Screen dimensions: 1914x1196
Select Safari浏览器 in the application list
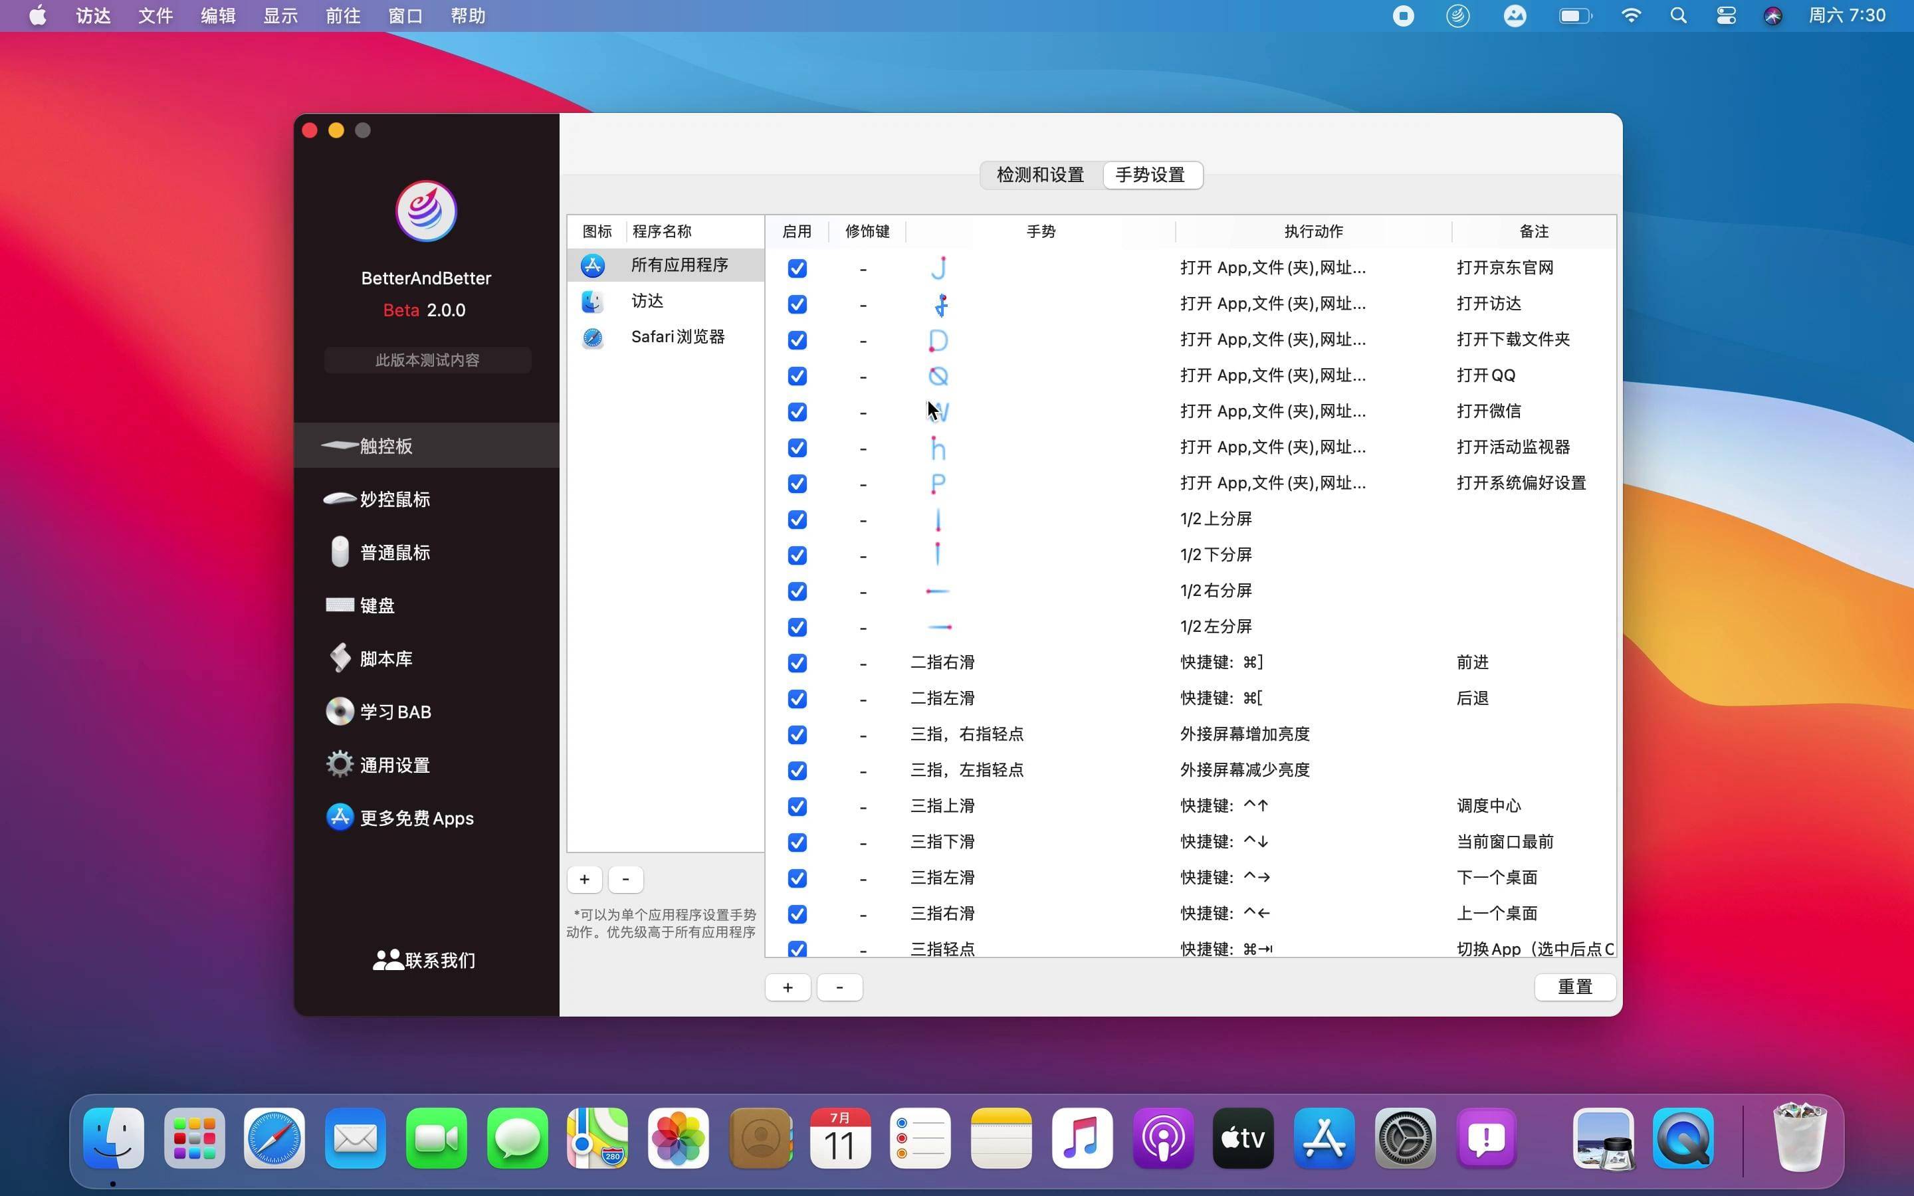click(x=677, y=337)
